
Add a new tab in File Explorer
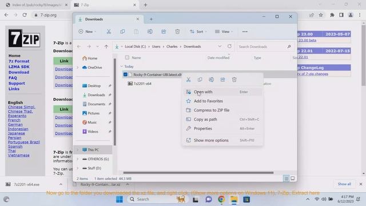tap(151, 19)
